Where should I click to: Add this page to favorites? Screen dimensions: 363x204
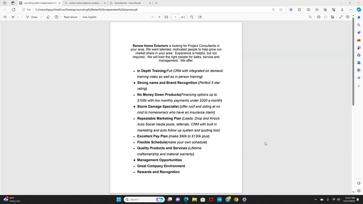[281, 10]
